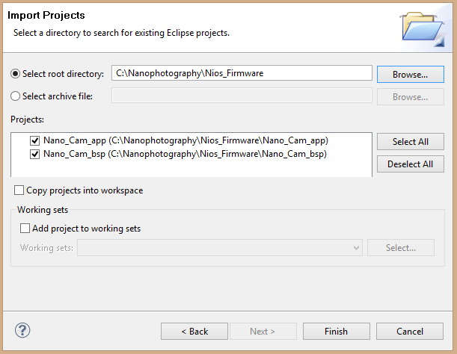Open the Working sets dropdown arrow
This screenshot has height=354, width=457.
[x=356, y=248]
